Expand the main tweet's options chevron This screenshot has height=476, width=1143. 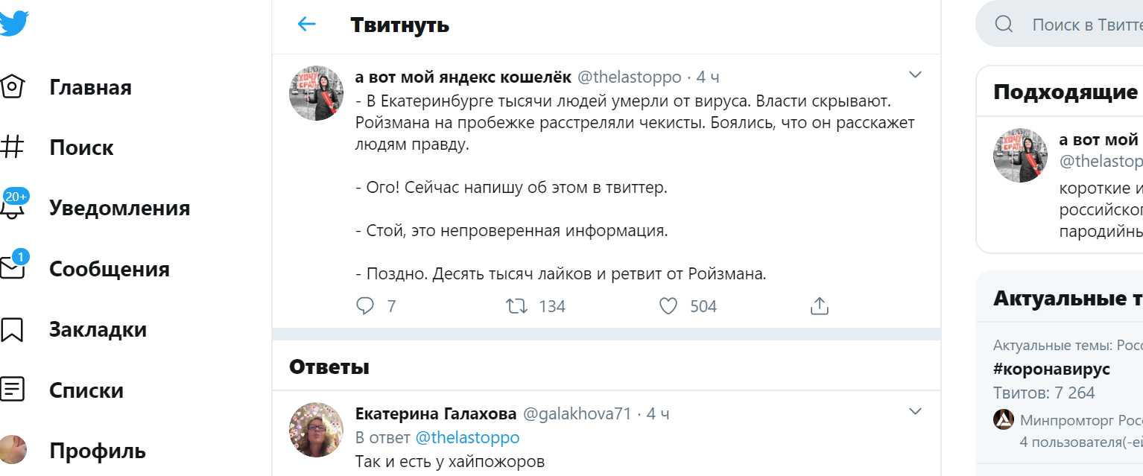(x=915, y=75)
